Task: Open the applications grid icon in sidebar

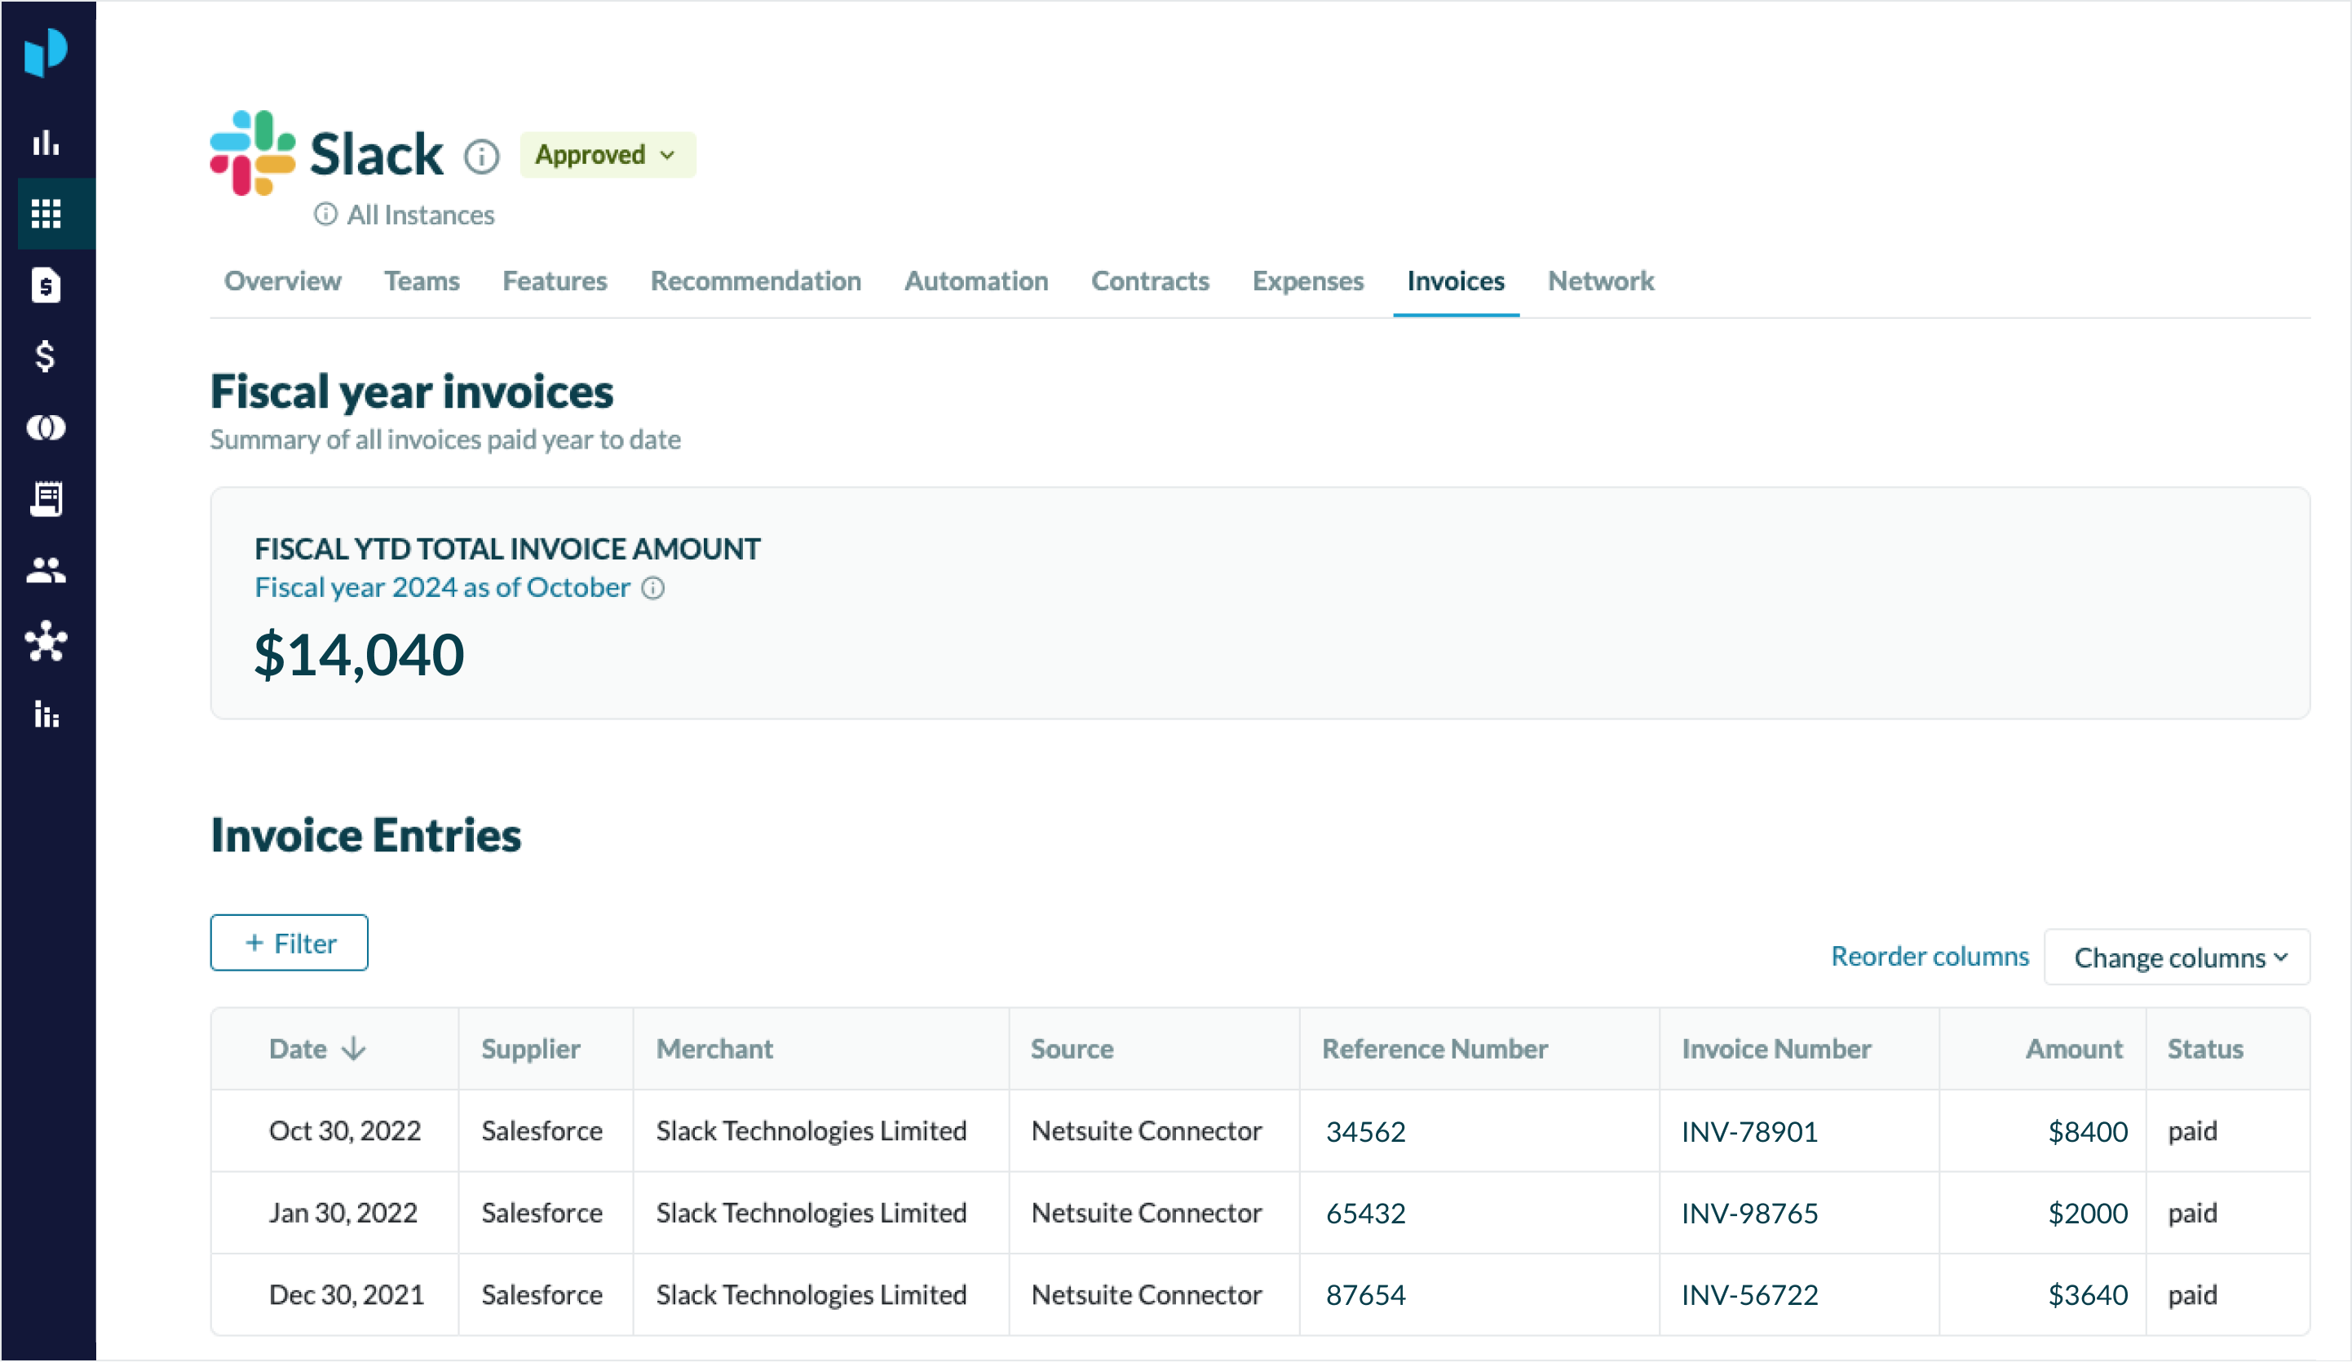Action: point(46,214)
